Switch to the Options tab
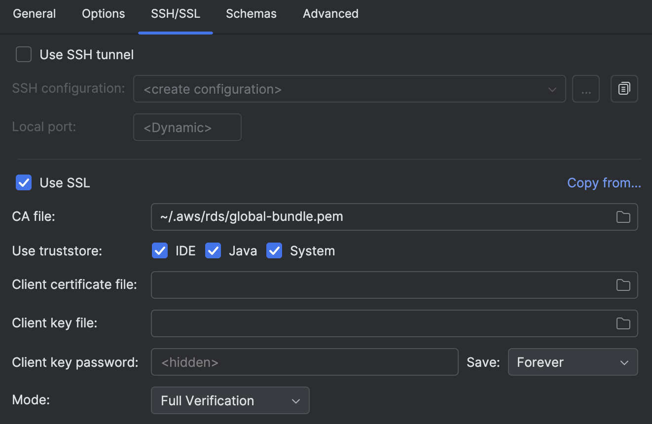The width and height of the screenshot is (652, 424). tap(104, 14)
